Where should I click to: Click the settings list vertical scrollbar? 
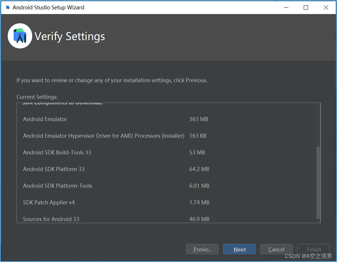[x=318, y=183]
